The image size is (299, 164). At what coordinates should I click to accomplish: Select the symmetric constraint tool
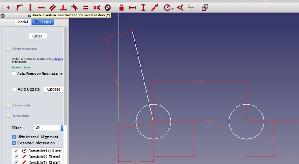point(97,8)
